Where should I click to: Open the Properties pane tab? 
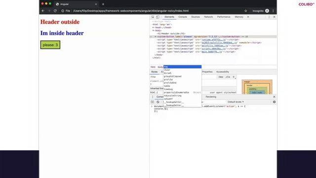[207, 72]
